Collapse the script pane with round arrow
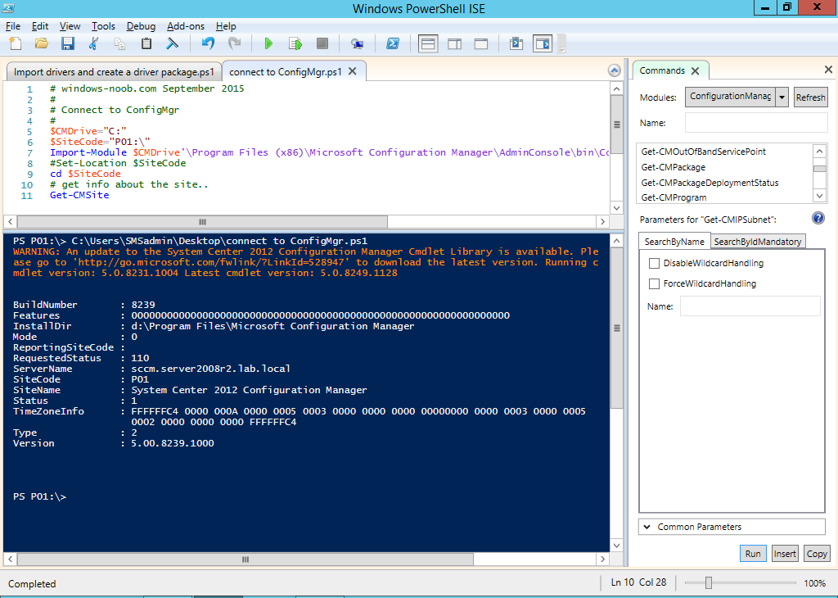Viewport: 838px width, 598px height. [614, 70]
